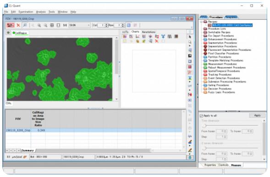The width and height of the screenshot is (270, 177).
Task: Click the Time dimension slider handle
Action: point(204,126)
